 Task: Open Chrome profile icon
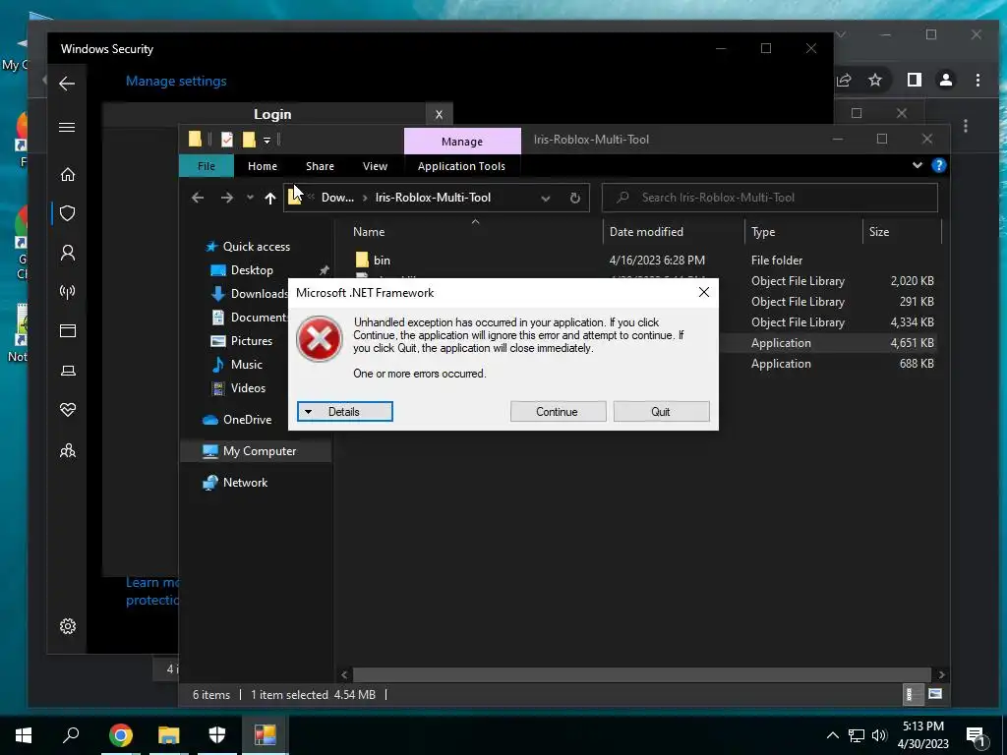click(946, 80)
